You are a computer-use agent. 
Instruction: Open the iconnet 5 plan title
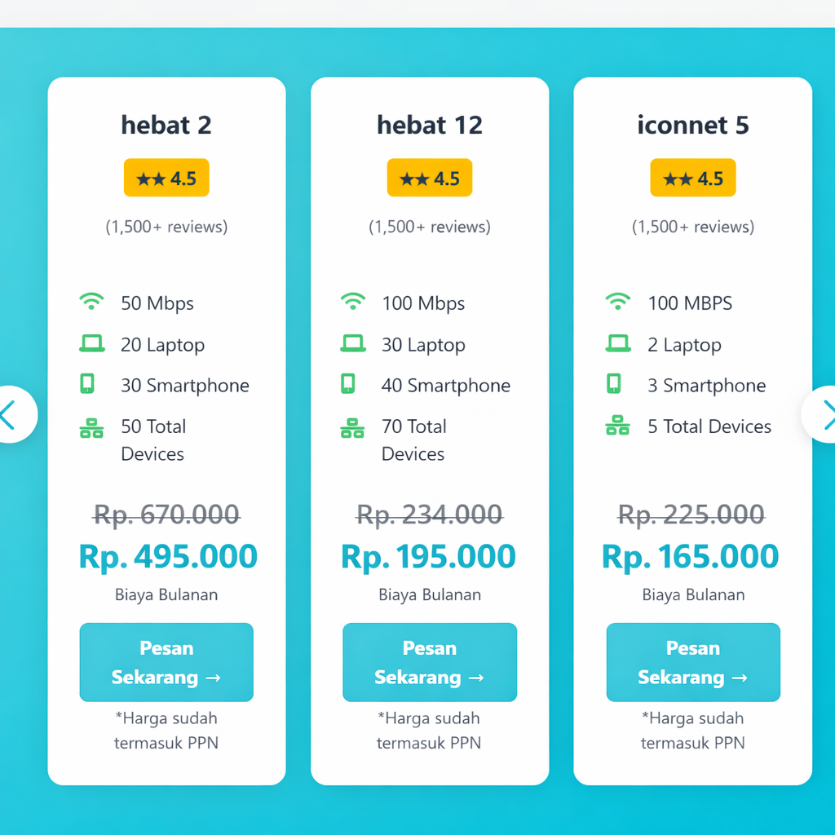[693, 125]
